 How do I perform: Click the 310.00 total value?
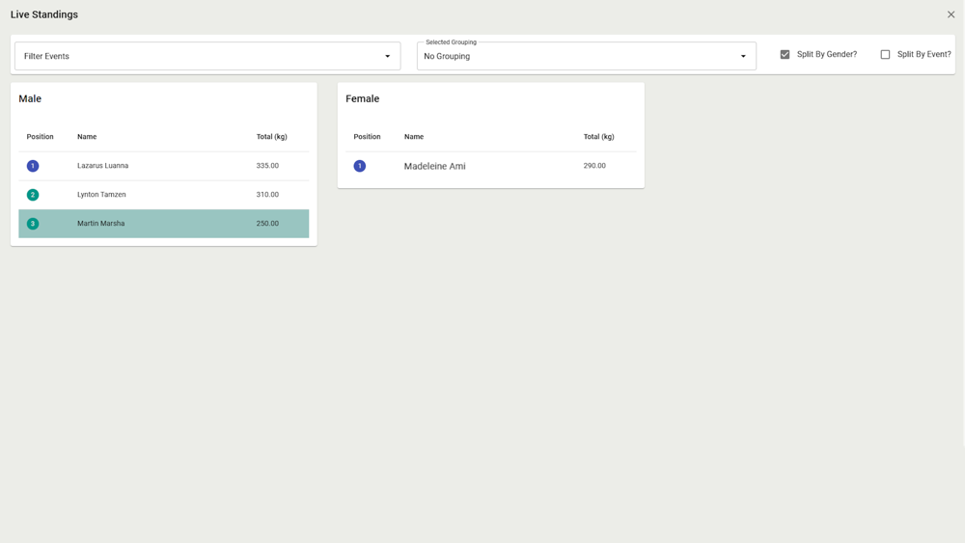pyautogui.click(x=267, y=194)
